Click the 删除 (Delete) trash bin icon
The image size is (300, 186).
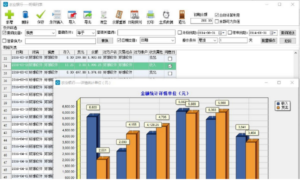[25, 14]
